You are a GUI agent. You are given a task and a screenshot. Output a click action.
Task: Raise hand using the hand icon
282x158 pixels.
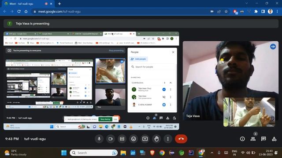[156, 139]
